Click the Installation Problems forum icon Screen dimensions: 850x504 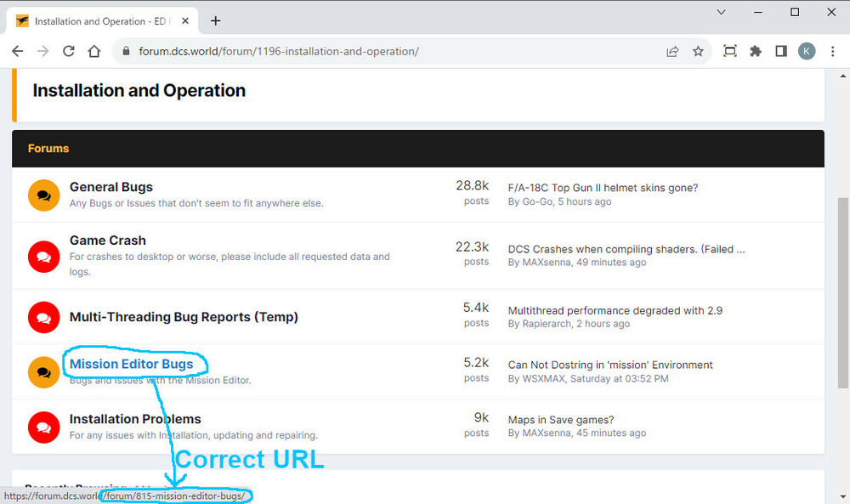point(44,427)
